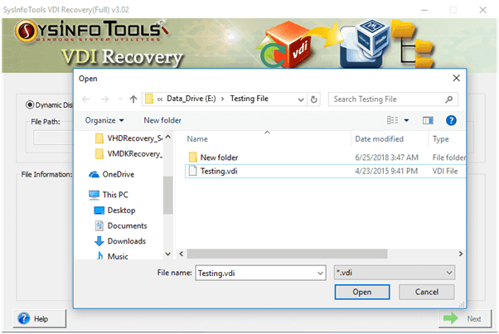Sort by Date modified column header
The width and height of the screenshot is (499, 334).
coord(379,139)
